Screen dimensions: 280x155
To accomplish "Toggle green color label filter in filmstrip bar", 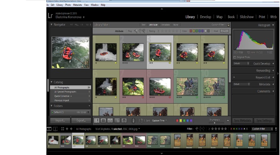I will pyautogui.click(x=237, y=129).
